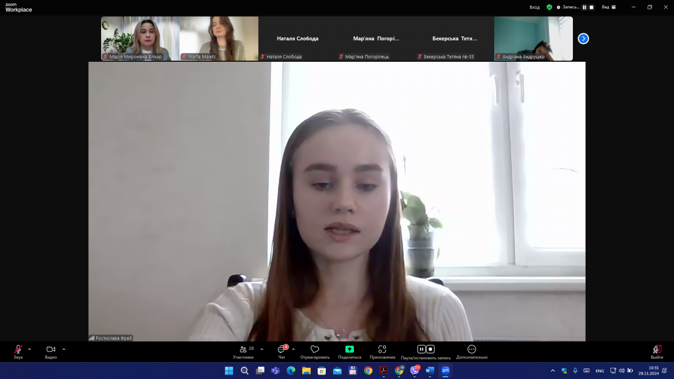
Task: Click the green encryption shield icon
Action: click(x=549, y=7)
